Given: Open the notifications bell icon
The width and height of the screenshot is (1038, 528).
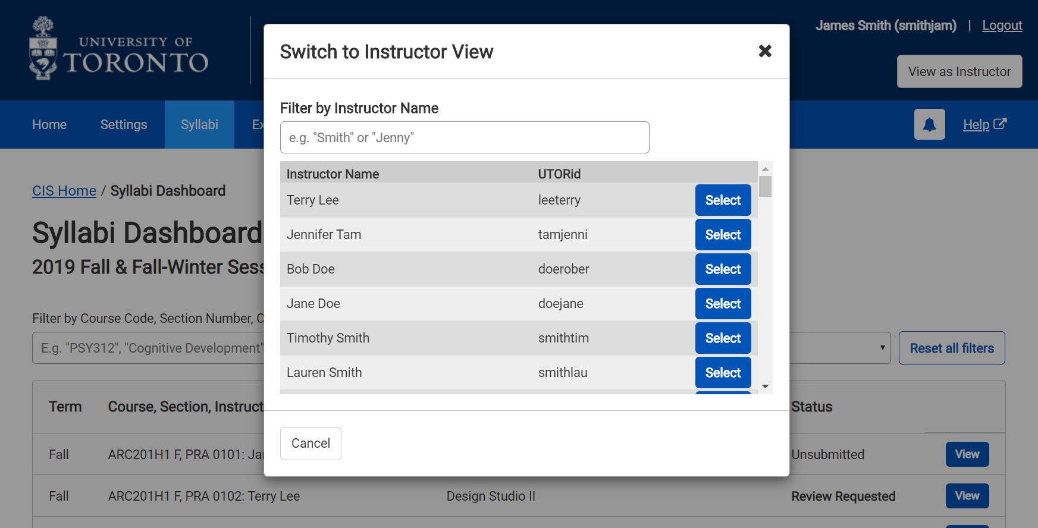Looking at the screenshot, I should [x=929, y=124].
